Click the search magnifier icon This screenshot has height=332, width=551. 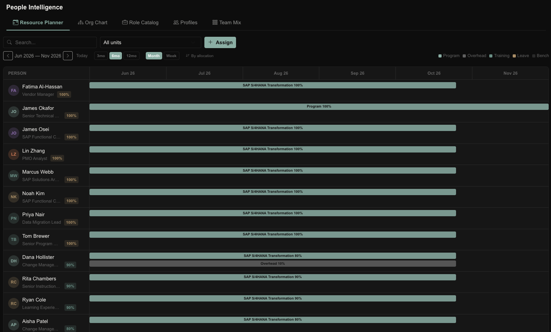pos(10,42)
